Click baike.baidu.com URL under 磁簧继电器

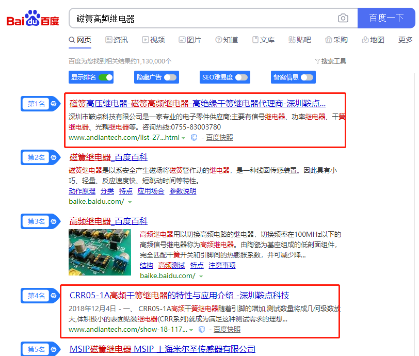point(96,202)
